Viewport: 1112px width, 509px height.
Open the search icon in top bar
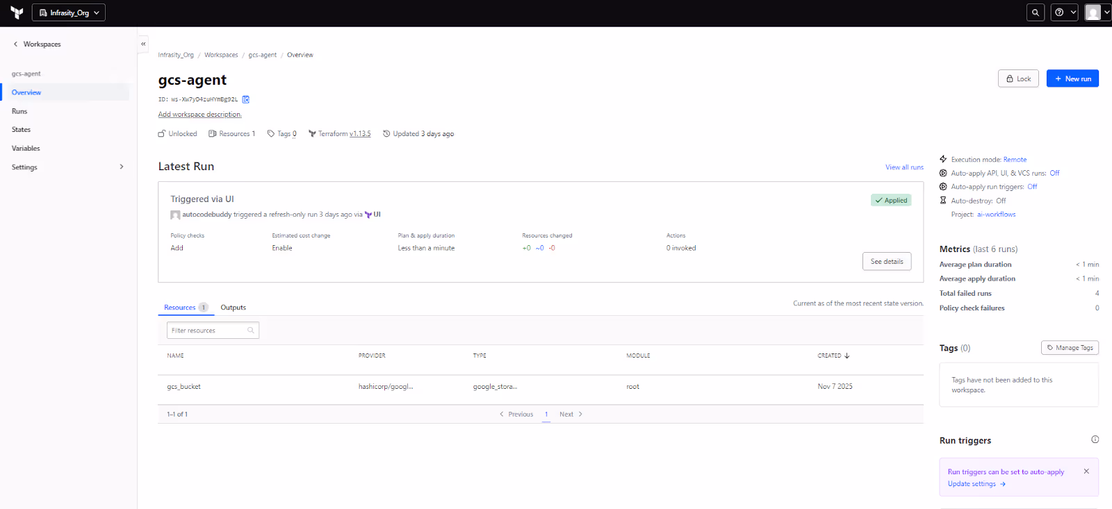[x=1036, y=12]
